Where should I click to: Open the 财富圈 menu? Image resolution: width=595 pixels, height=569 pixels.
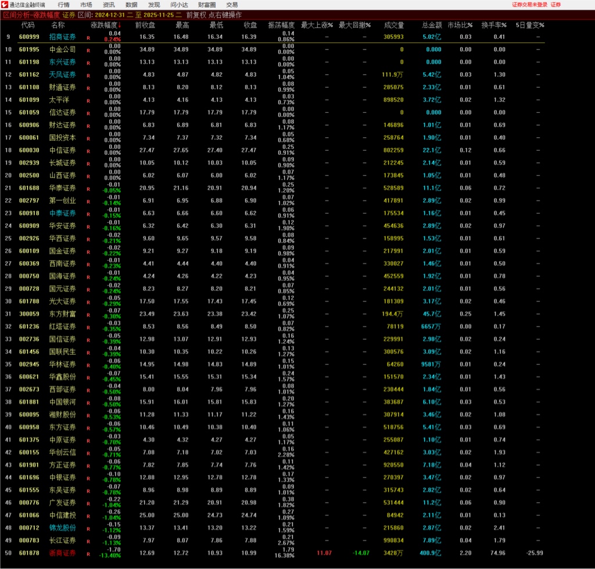pos(207,5)
